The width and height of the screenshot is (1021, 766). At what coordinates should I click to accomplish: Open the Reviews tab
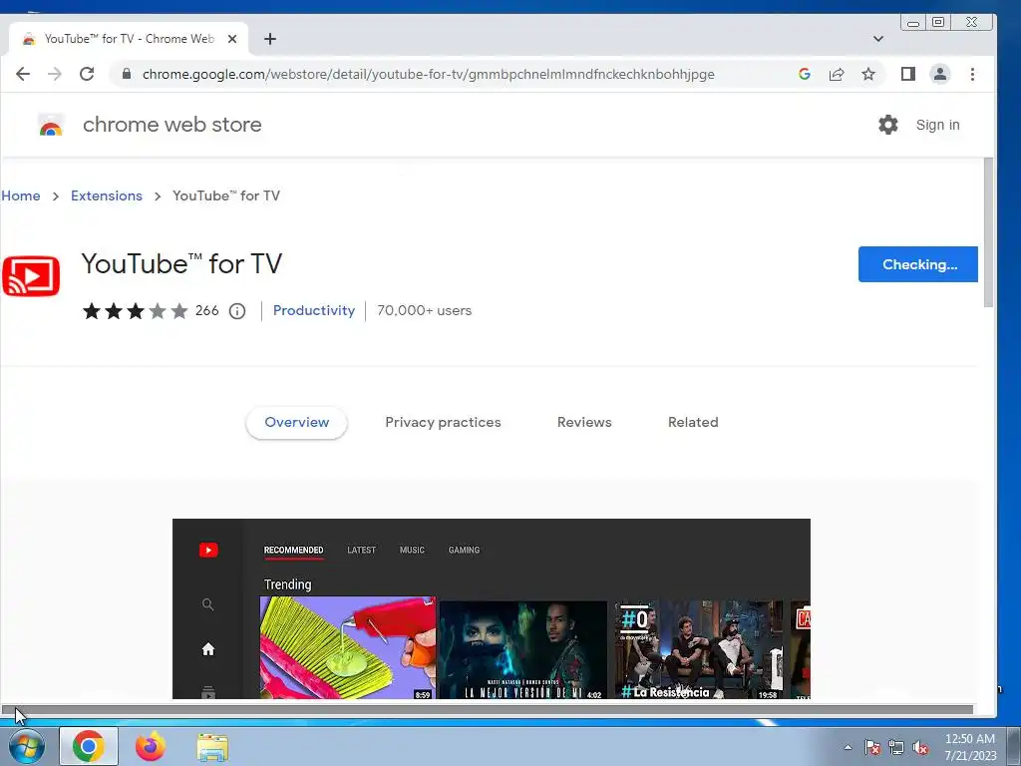coord(584,423)
